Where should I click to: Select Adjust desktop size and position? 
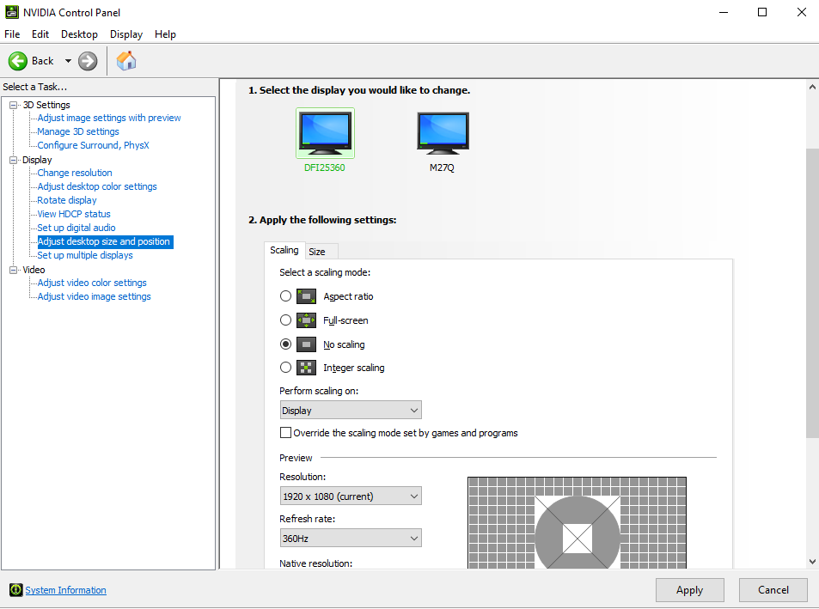click(105, 241)
